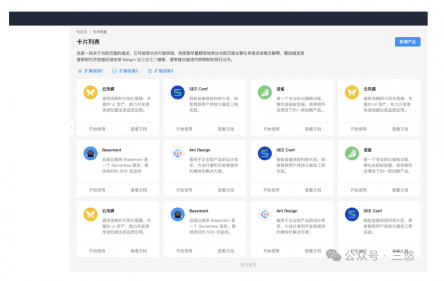
Task: Click the SEE Conf logo in the top row
Action: [x=178, y=92]
